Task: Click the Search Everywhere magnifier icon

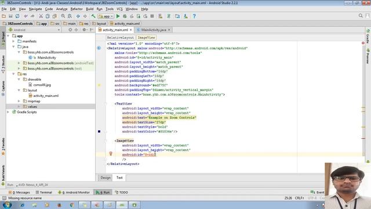Action: click(361, 16)
